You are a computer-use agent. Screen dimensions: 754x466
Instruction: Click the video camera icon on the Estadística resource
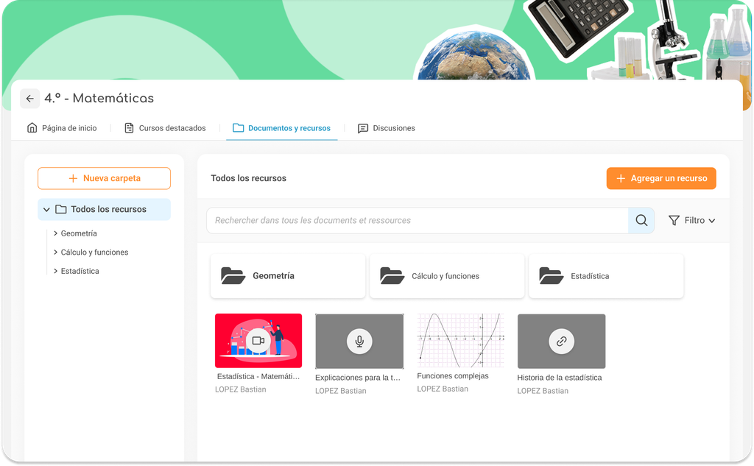tap(258, 341)
